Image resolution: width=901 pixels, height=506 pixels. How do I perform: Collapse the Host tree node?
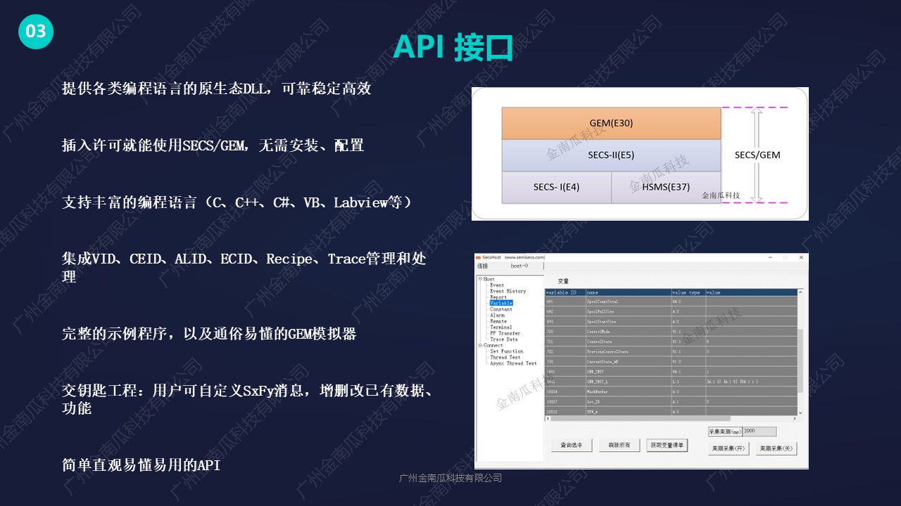pos(480,280)
